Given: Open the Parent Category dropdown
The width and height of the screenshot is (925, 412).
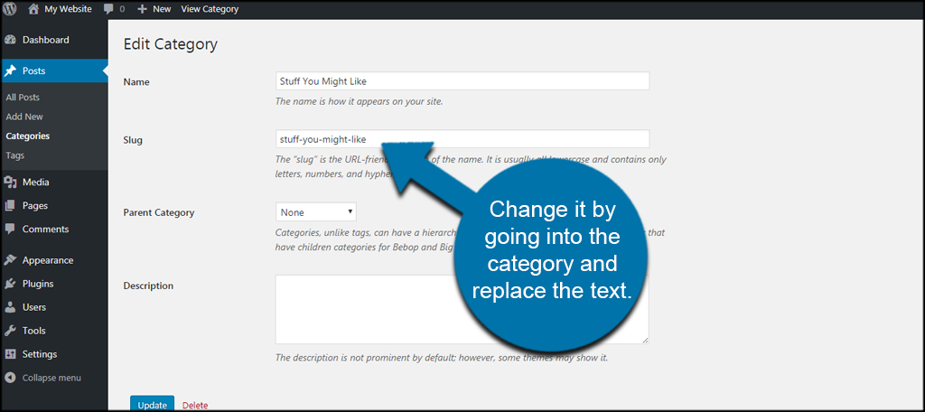Looking at the screenshot, I should point(315,211).
